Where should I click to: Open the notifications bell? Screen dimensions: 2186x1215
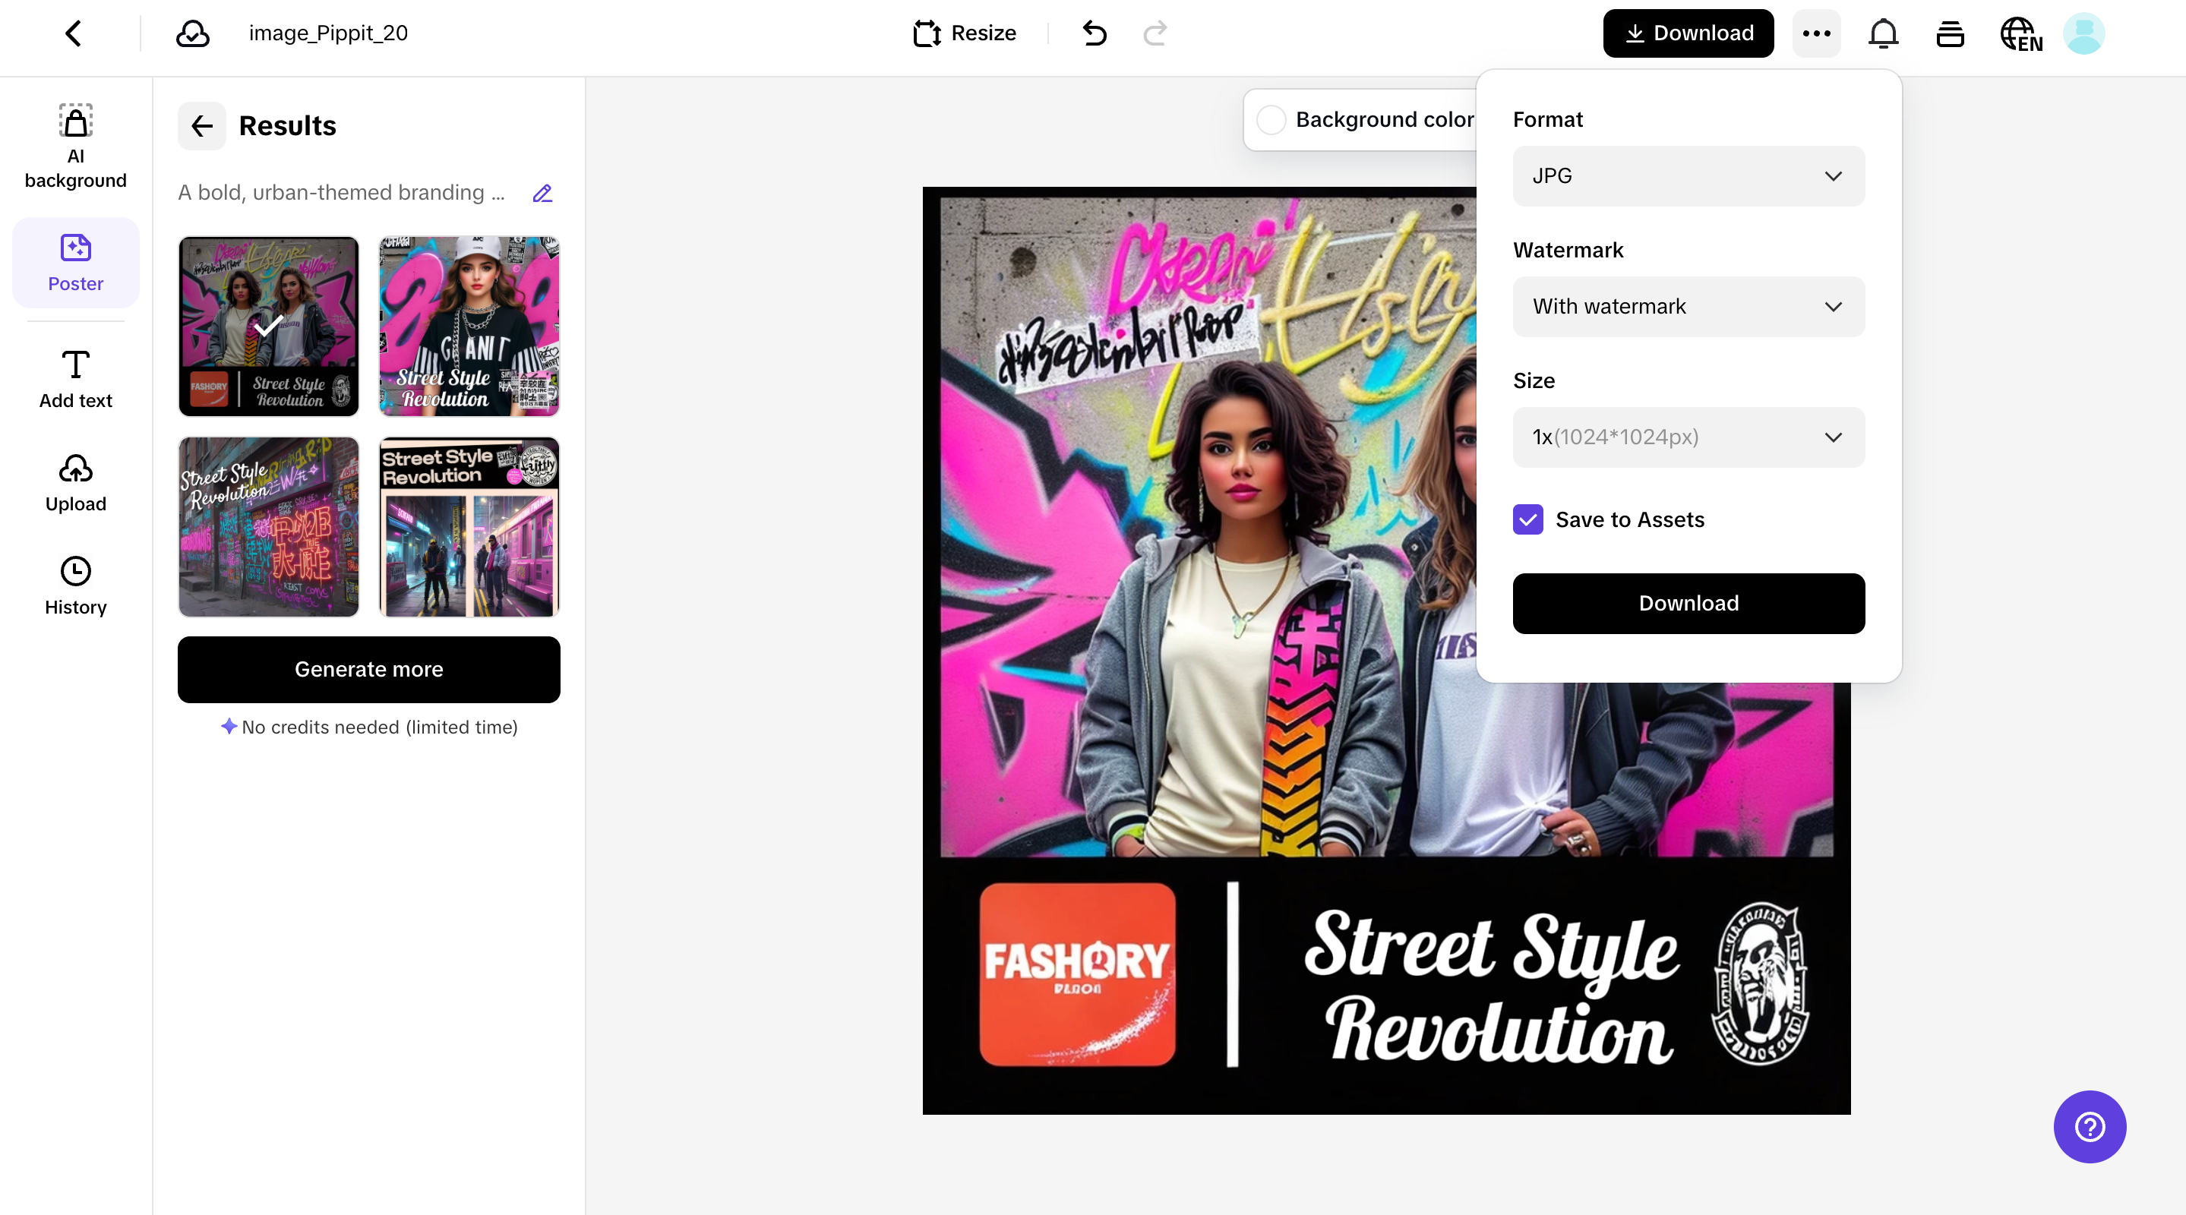tap(1883, 34)
